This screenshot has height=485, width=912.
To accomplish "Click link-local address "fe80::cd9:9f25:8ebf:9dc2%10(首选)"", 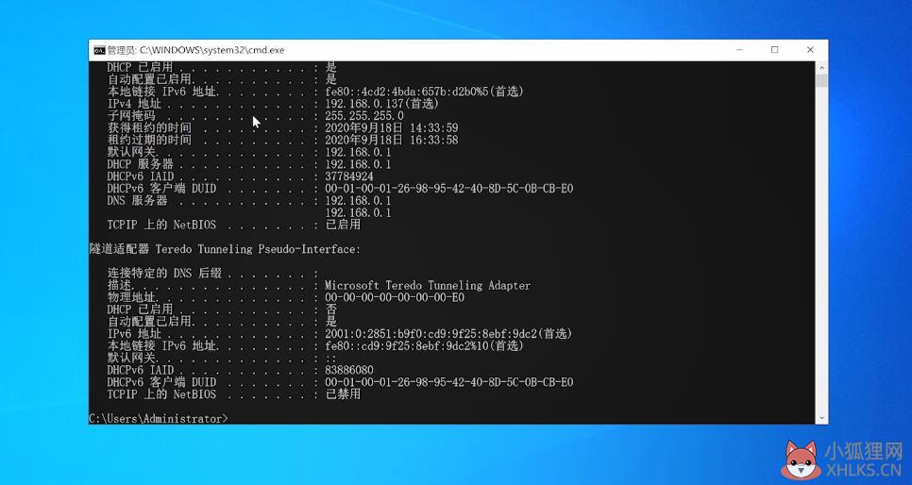I will pyautogui.click(x=425, y=346).
